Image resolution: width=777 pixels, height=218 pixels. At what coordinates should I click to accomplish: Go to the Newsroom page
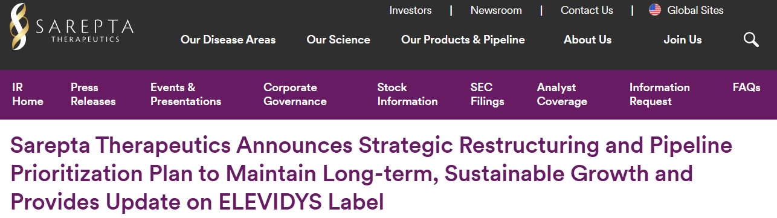[496, 10]
